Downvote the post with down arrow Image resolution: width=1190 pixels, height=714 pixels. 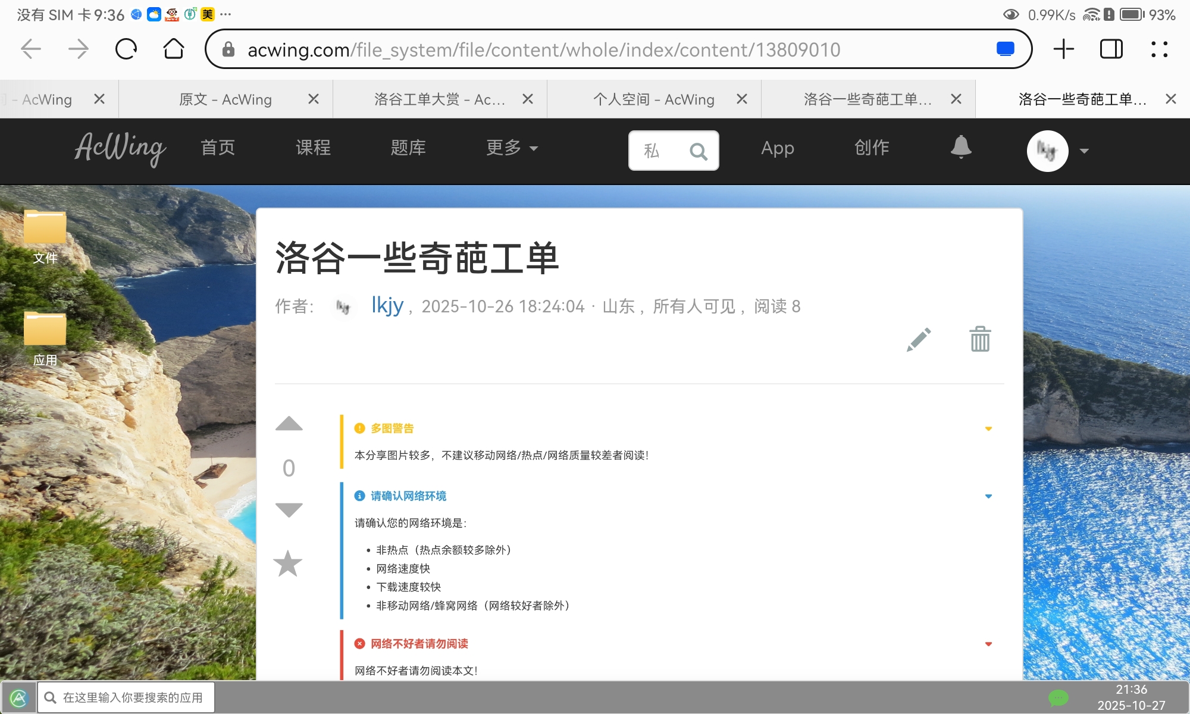(x=289, y=509)
